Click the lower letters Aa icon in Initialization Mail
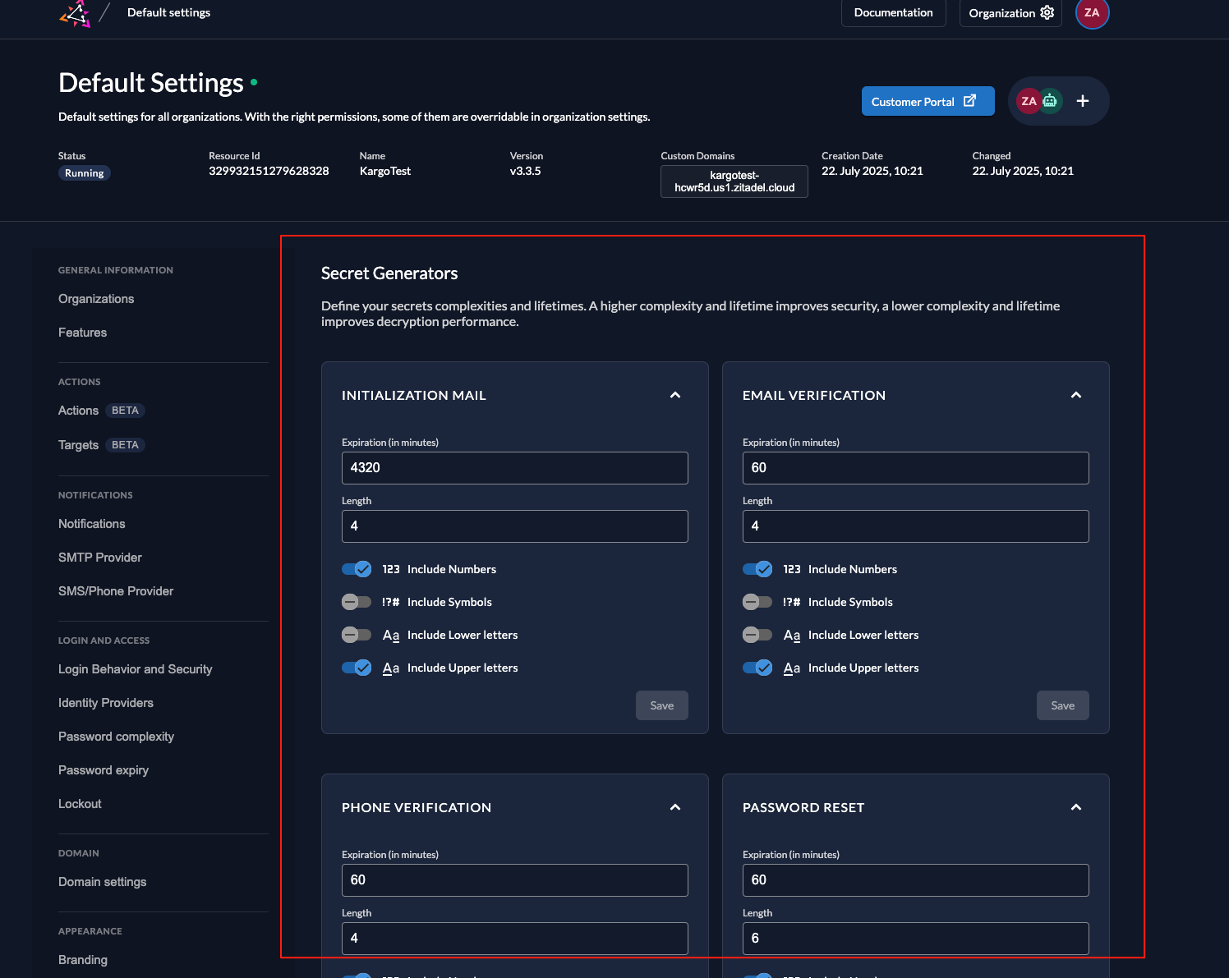The width and height of the screenshot is (1229, 978). 391,635
